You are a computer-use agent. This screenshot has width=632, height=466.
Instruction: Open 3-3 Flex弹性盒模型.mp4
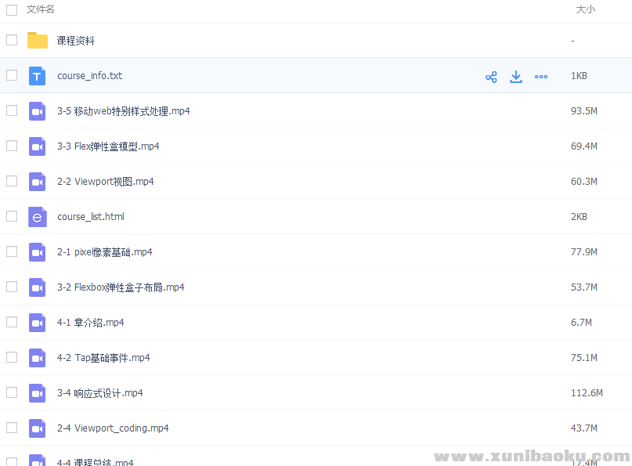(107, 146)
